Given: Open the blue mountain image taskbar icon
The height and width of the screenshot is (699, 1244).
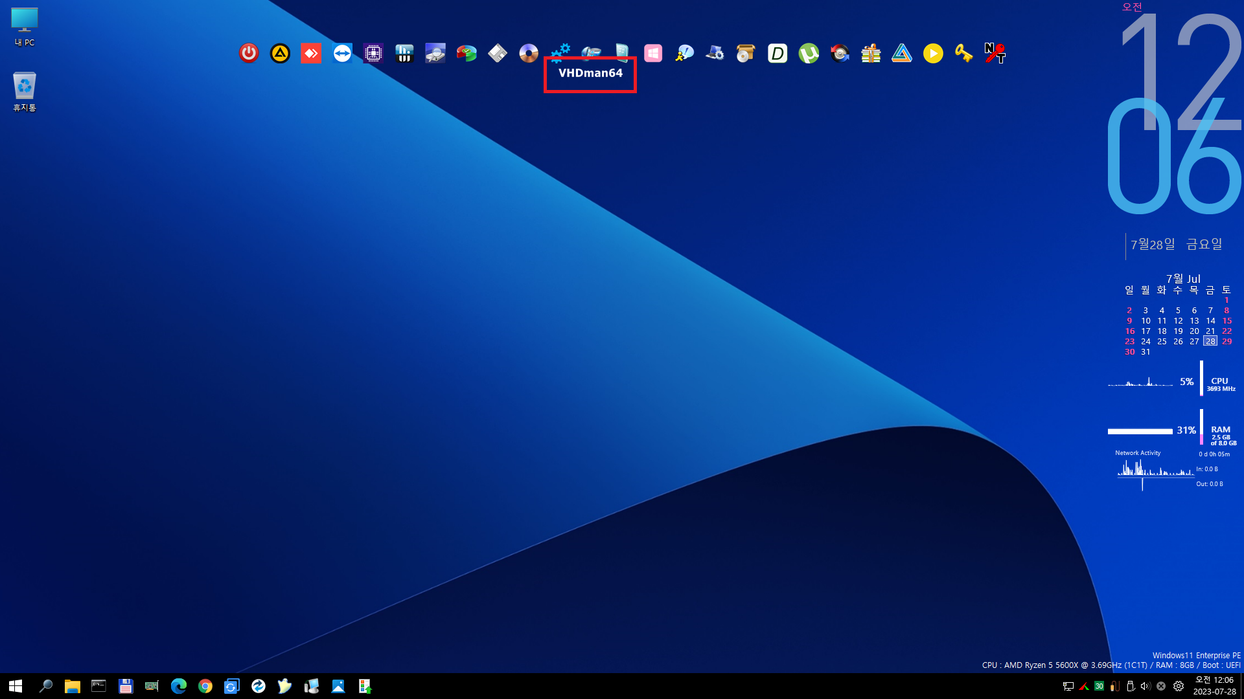Looking at the screenshot, I should point(338,686).
